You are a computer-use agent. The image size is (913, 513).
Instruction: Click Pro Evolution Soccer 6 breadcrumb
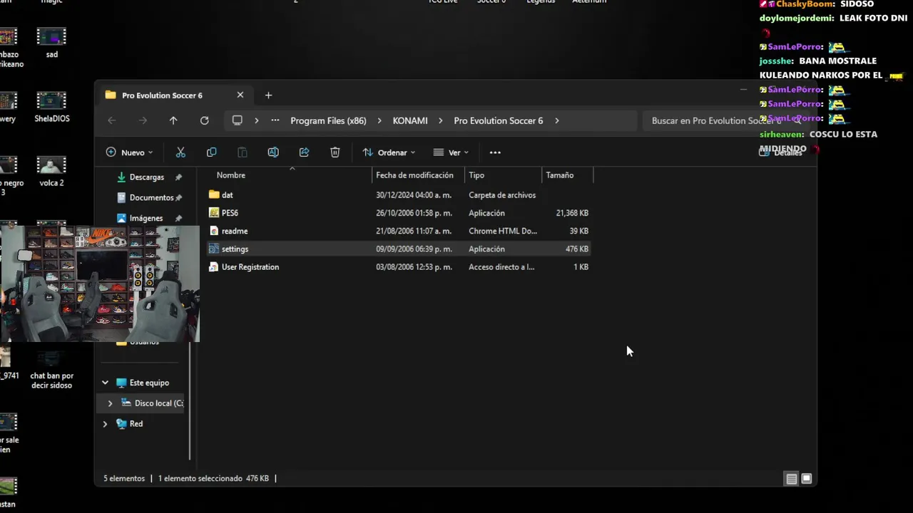(x=499, y=120)
